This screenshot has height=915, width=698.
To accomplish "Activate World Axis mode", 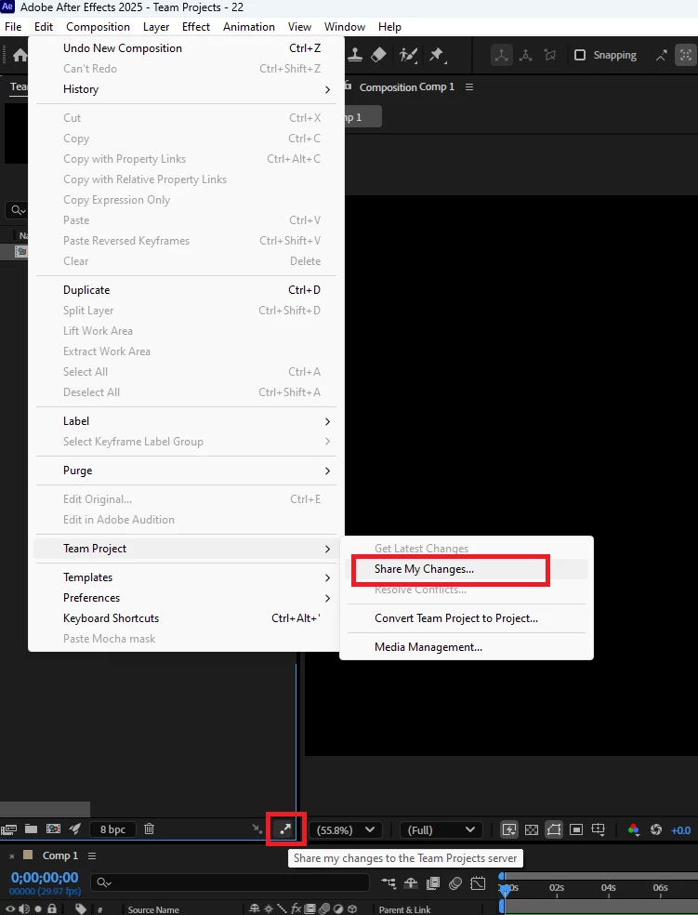I will pos(525,55).
